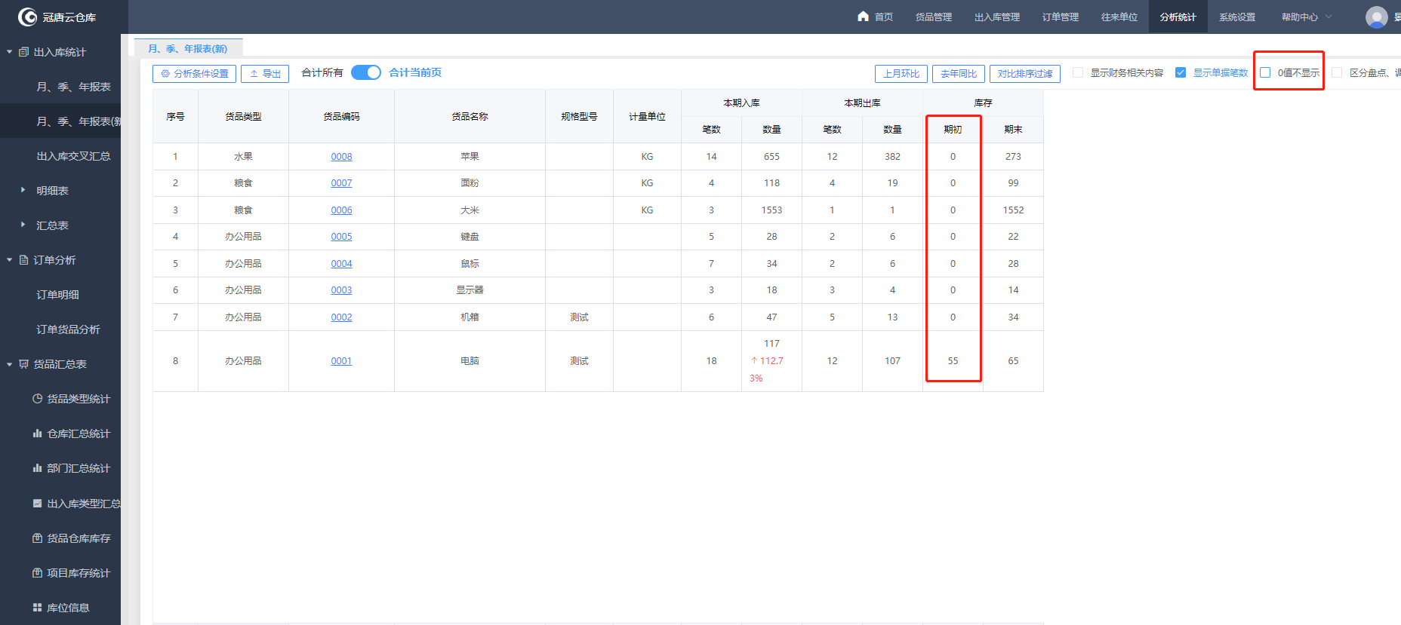Viewport: 1401px width, 625px height.
Task: Check the 0值不显示 checkbox
Action: click(1265, 72)
